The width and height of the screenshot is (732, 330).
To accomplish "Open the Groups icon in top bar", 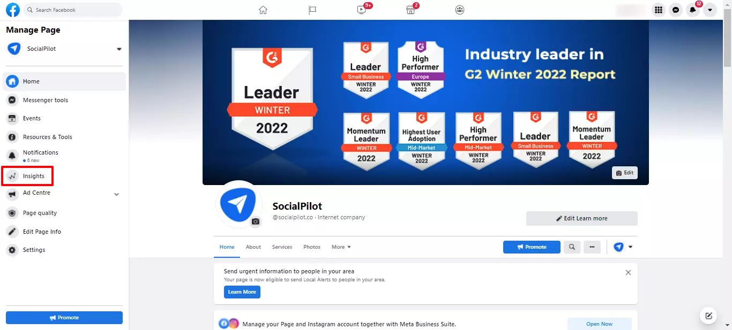I will [460, 10].
